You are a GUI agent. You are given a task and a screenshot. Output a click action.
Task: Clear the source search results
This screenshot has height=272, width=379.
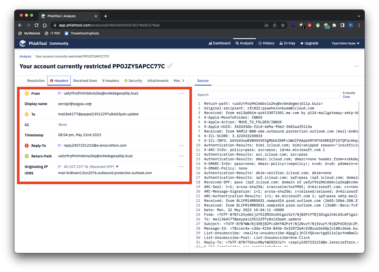[x=346, y=97]
